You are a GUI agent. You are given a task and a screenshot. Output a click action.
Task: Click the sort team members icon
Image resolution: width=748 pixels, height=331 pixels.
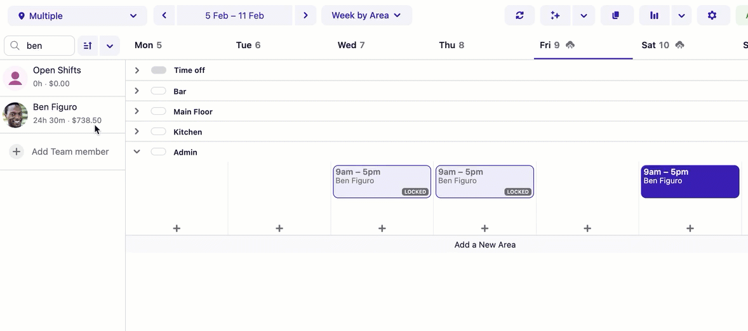tap(88, 46)
